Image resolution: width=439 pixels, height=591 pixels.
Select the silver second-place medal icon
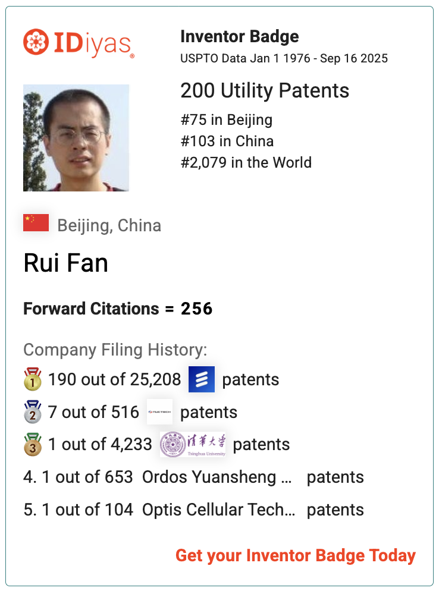click(x=33, y=412)
